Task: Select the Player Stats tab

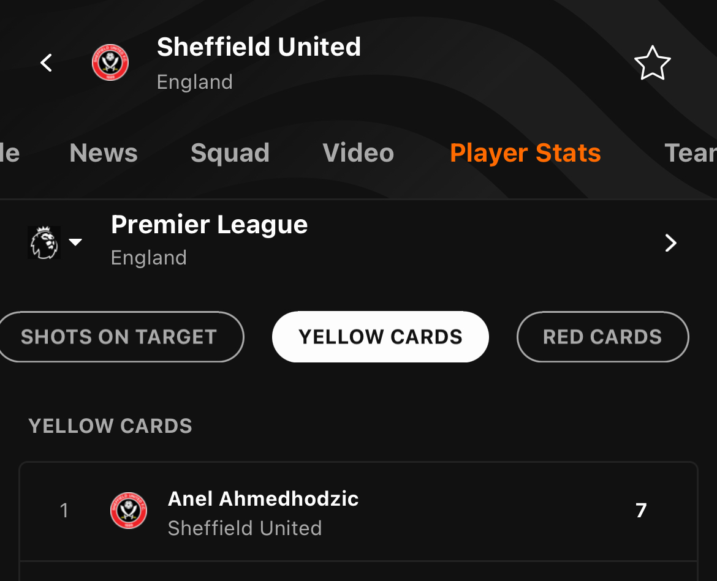Action: coord(525,152)
